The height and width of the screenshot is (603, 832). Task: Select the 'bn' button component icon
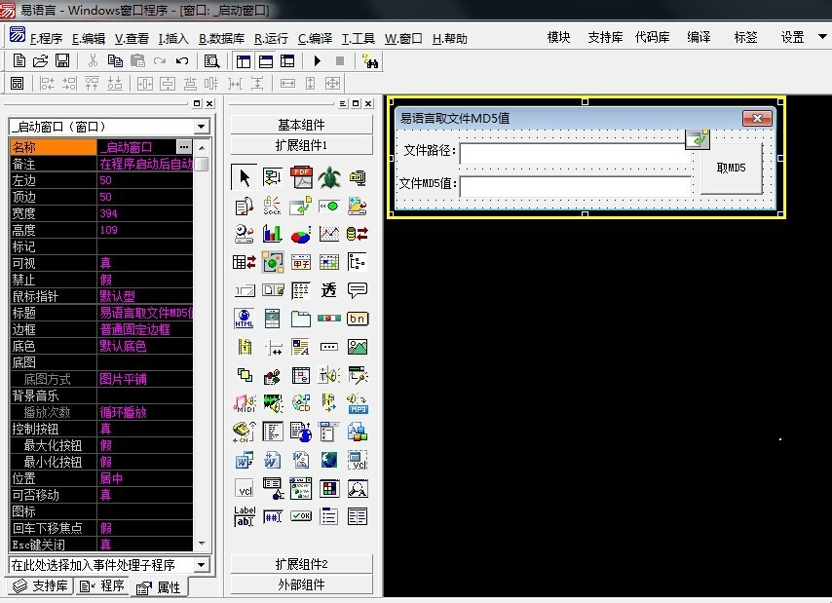(358, 319)
